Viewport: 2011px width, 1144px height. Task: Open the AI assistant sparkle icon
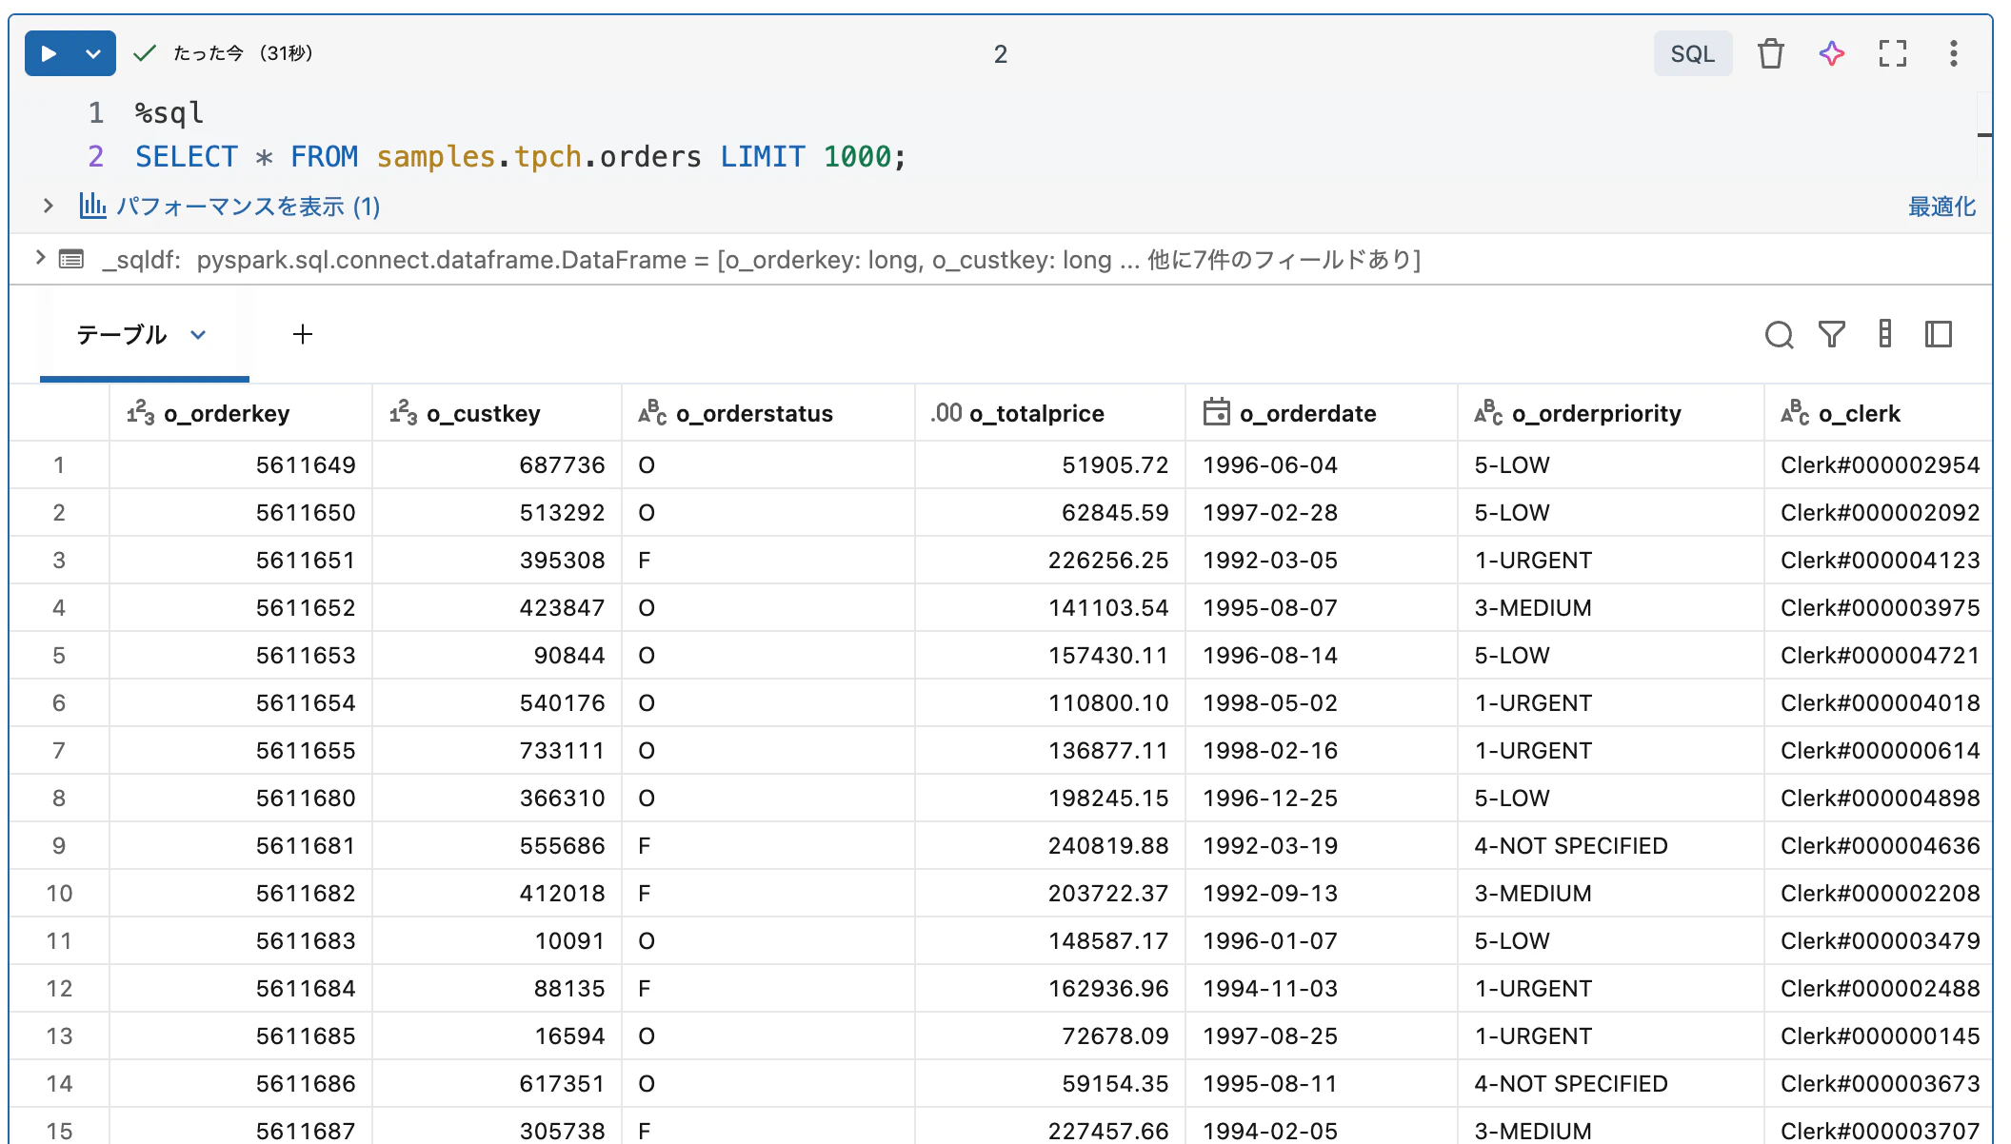(1831, 54)
